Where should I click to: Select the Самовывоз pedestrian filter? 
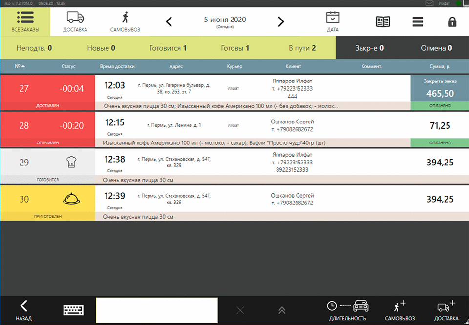125,22
